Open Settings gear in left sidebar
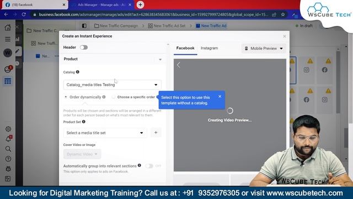Viewport: 353px width, 199px height. 8,129
